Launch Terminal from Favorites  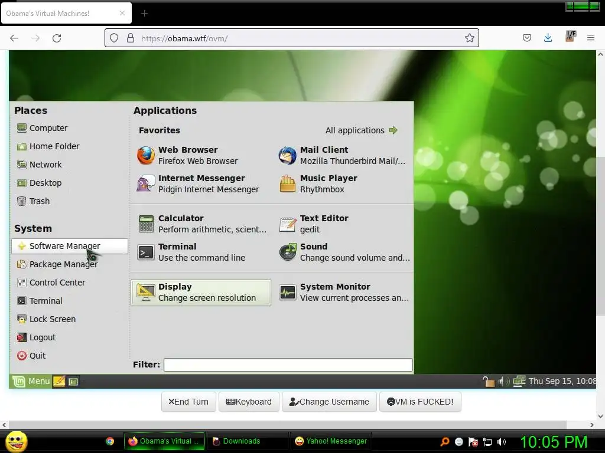coord(201,252)
